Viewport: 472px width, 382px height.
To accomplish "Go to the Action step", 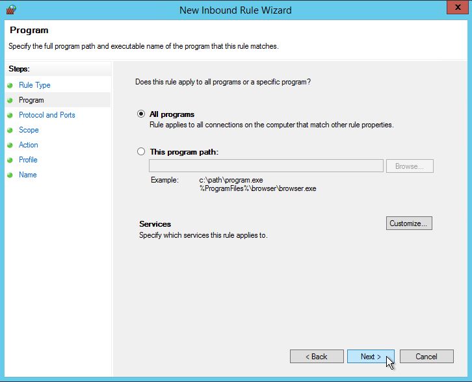I will click(x=29, y=145).
